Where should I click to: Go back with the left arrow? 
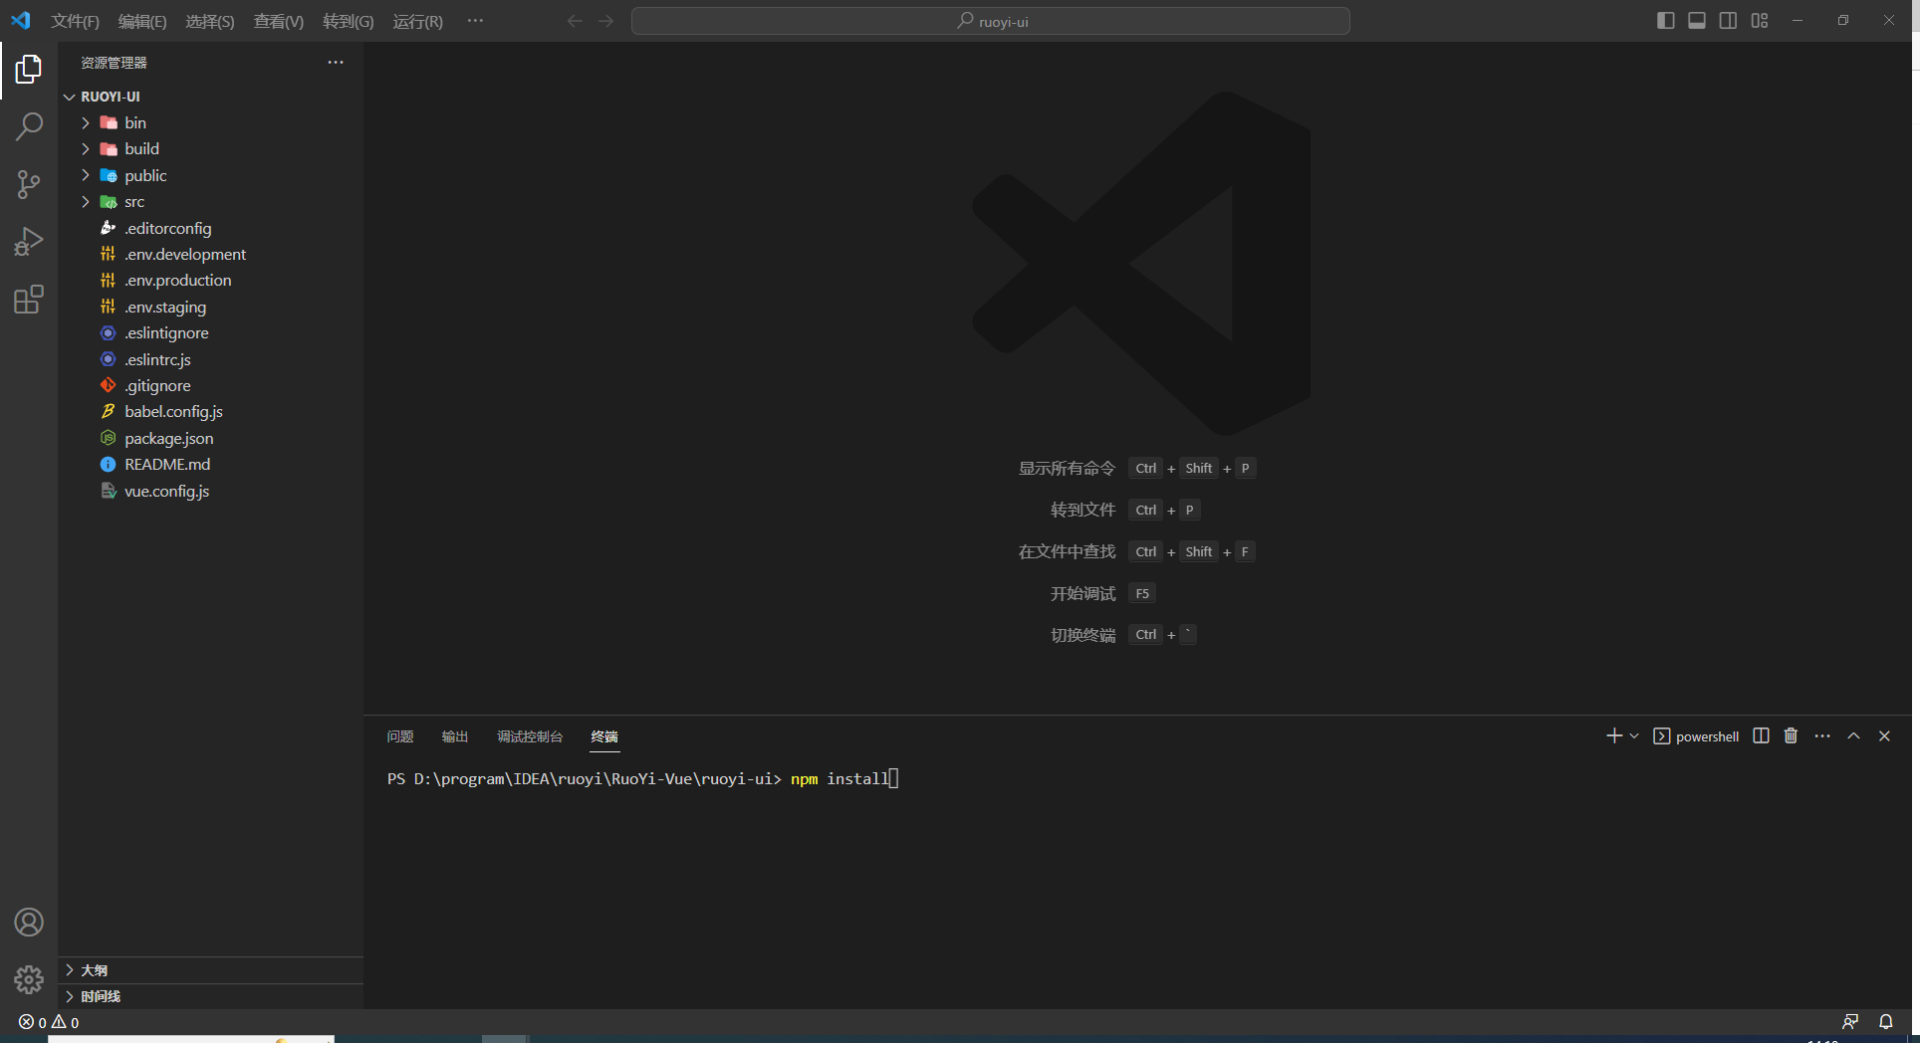click(x=575, y=21)
